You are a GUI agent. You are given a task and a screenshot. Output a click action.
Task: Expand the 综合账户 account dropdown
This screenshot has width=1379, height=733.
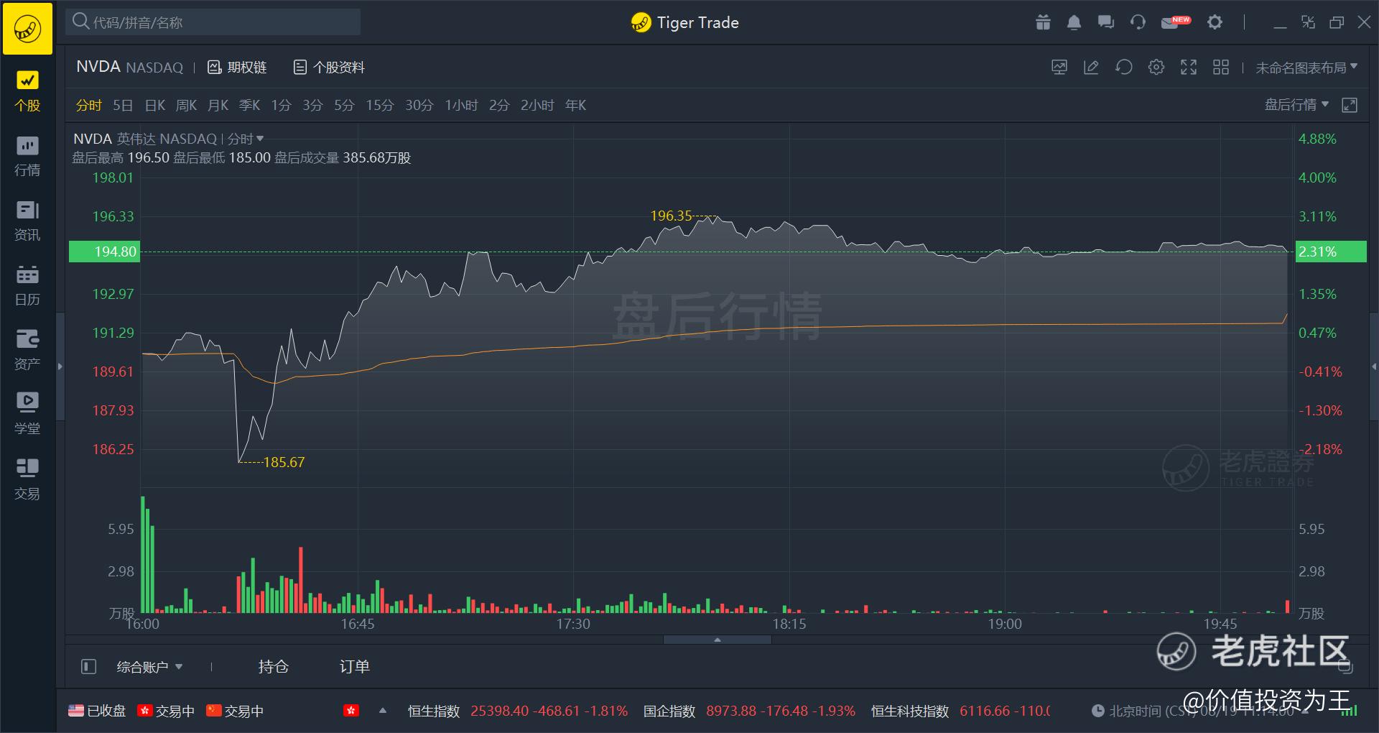(x=150, y=667)
